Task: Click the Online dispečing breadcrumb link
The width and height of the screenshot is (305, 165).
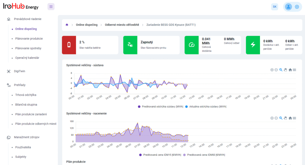Action: point(87,25)
